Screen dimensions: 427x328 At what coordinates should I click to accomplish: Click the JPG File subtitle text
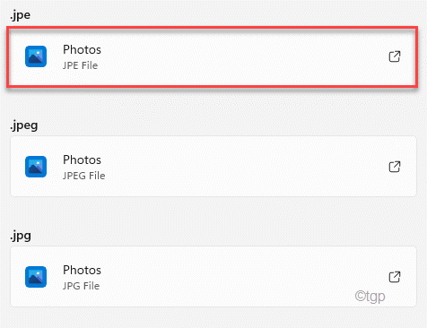coord(81,286)
